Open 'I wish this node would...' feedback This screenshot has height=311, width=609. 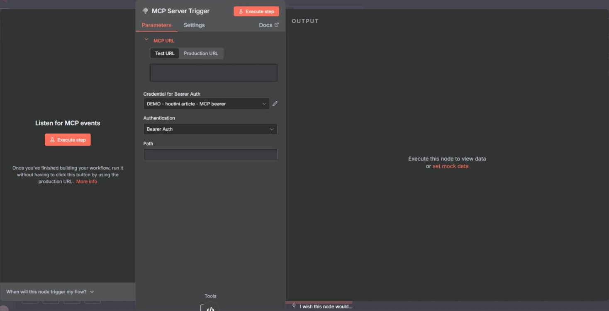pos(326,306)
